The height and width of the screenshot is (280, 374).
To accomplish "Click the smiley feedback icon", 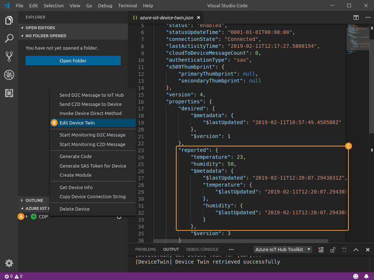I will tap(356, 276).
